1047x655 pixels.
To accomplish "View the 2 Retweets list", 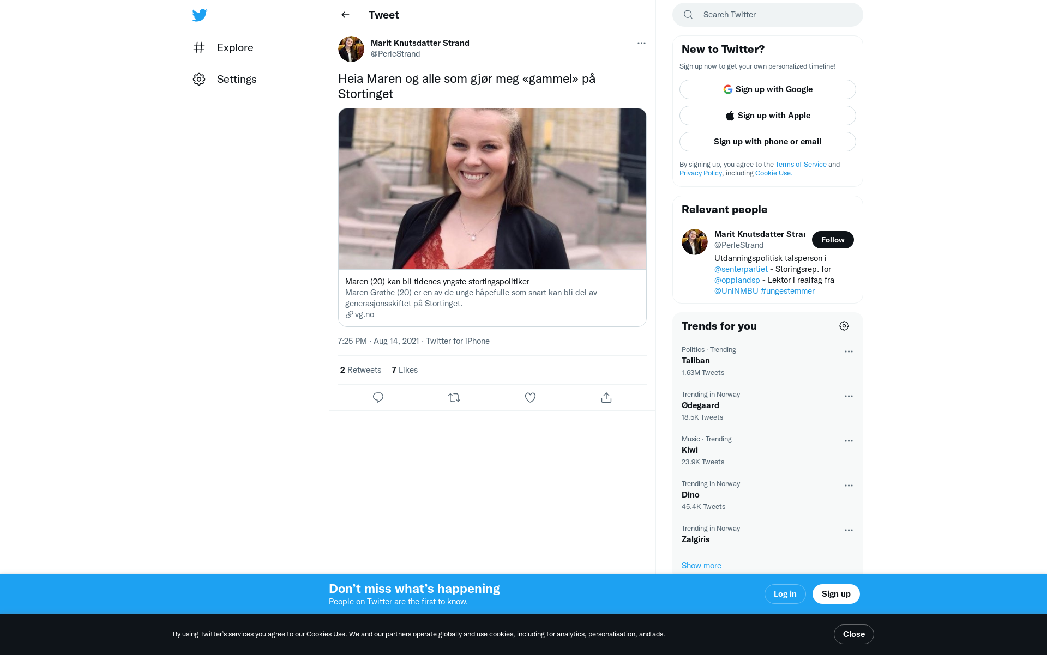I will 360,370.
